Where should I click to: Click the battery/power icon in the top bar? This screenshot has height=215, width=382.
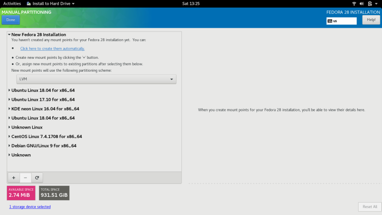point(370,4)
